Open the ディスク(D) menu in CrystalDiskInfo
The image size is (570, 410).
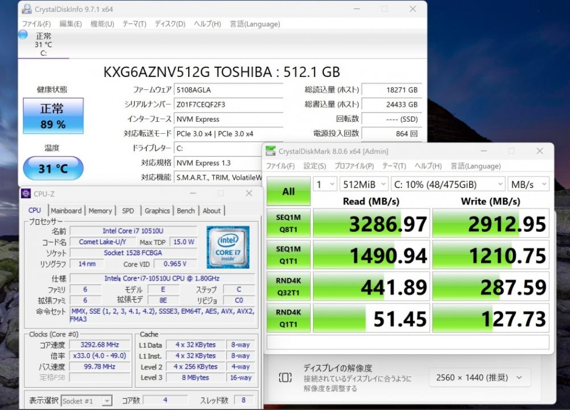170,24
